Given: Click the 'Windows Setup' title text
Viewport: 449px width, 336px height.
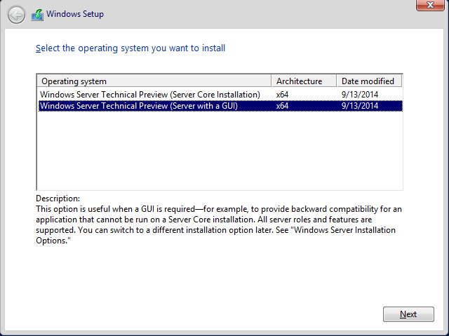Looking at the screenshot, I should [75, 14].
